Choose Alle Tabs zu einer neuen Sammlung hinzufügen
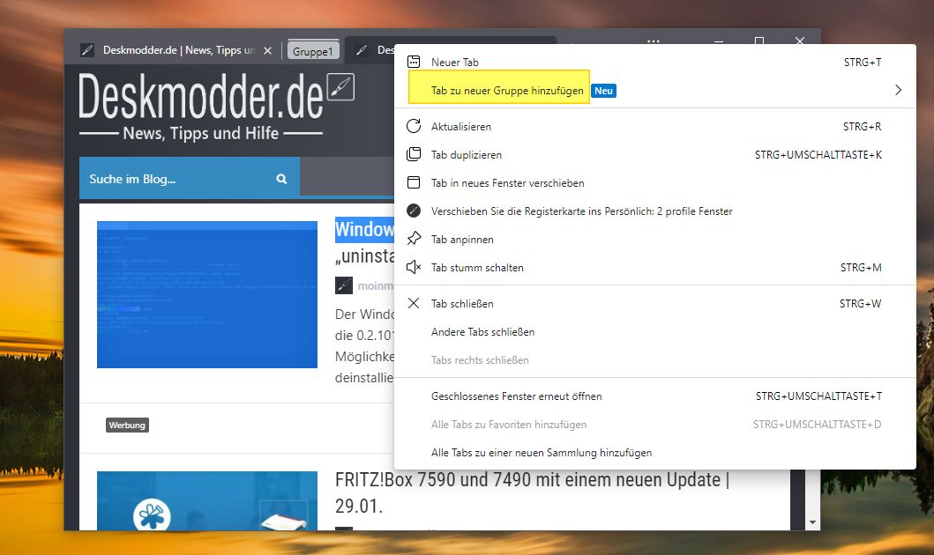This screenshot has width=934, height=555. (655, 453)
